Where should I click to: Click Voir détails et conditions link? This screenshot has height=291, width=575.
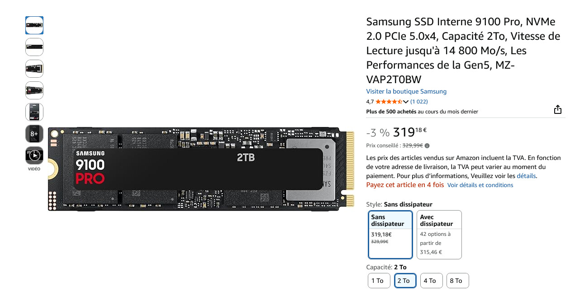click(x=480, y=185)
